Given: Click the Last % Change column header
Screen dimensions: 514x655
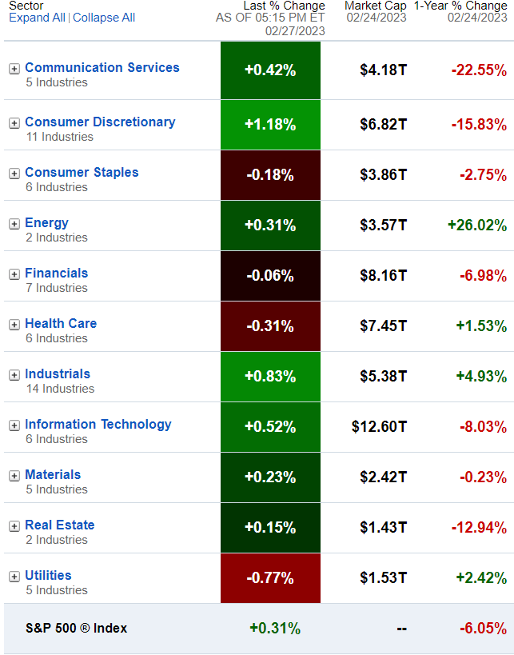Looking at the screenshot, I should coord(284,6).
